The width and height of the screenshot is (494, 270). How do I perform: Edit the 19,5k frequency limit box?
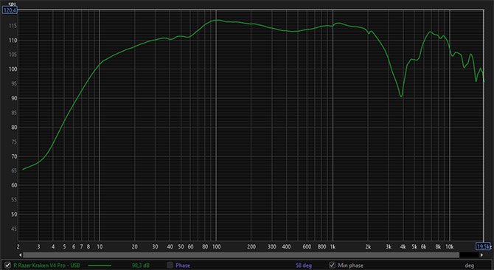(483, 246)
